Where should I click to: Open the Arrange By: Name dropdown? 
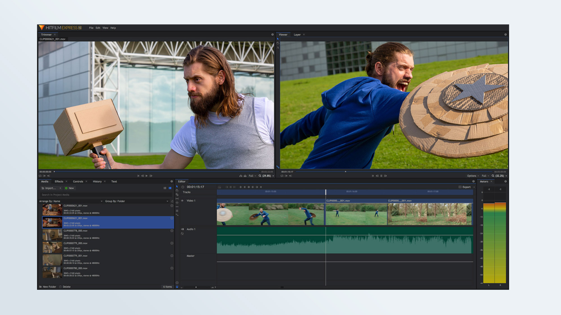[x=71, y=201]
